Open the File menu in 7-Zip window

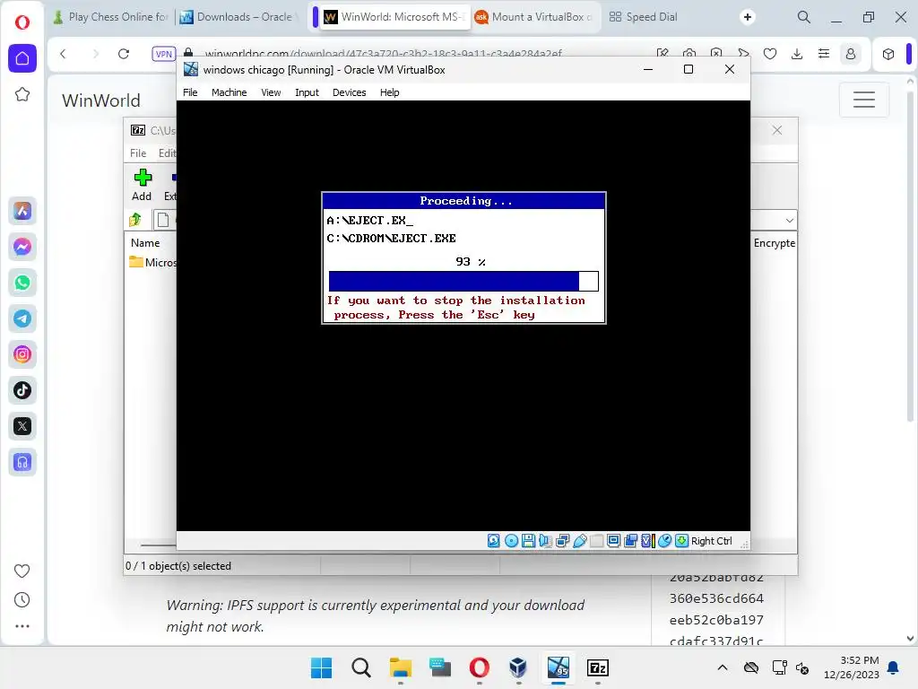tap(138, 153)
